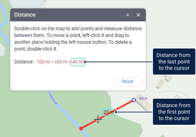Click the dashed footpath on the map

coord(174,93)
